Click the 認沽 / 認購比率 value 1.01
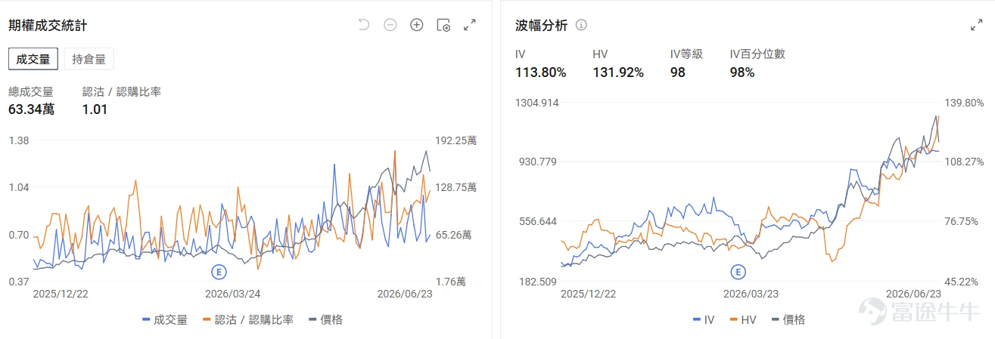 [95, 109]
